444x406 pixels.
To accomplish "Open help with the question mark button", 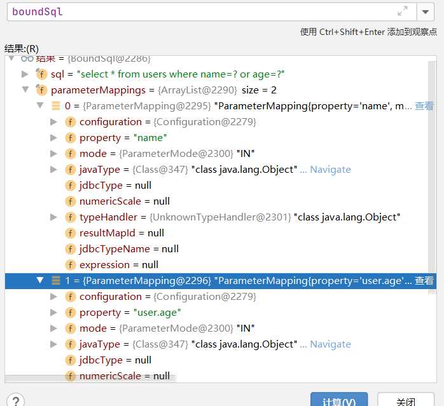I will click(15, 400).
